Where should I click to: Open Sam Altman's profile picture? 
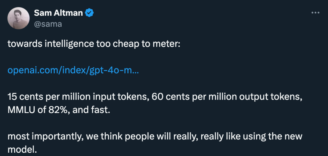[x=18, y=18]
